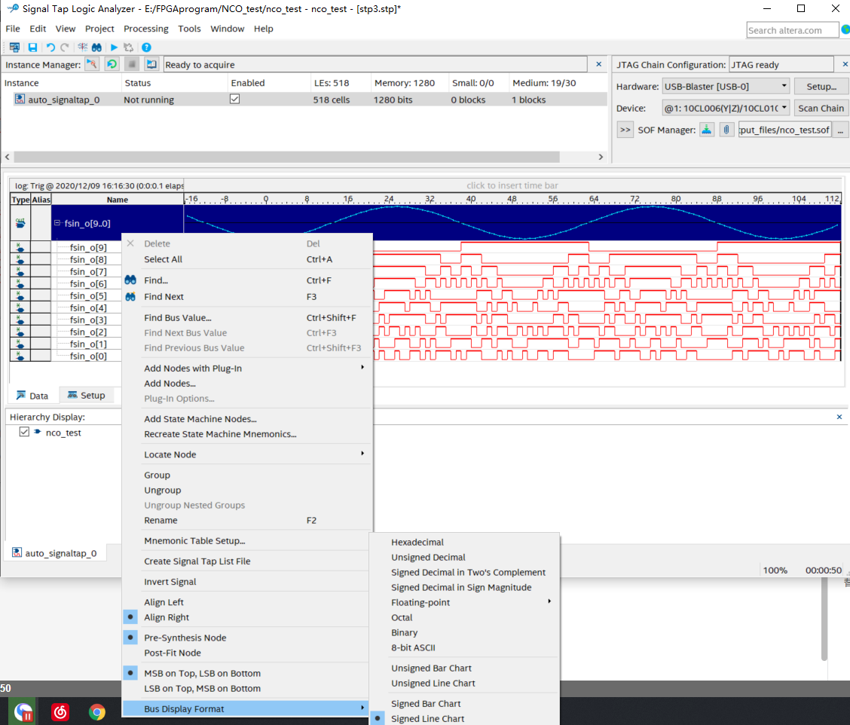Click the snap-to-time-bar toolbar icon
850x725 pixels.
[x=82, y=47]
